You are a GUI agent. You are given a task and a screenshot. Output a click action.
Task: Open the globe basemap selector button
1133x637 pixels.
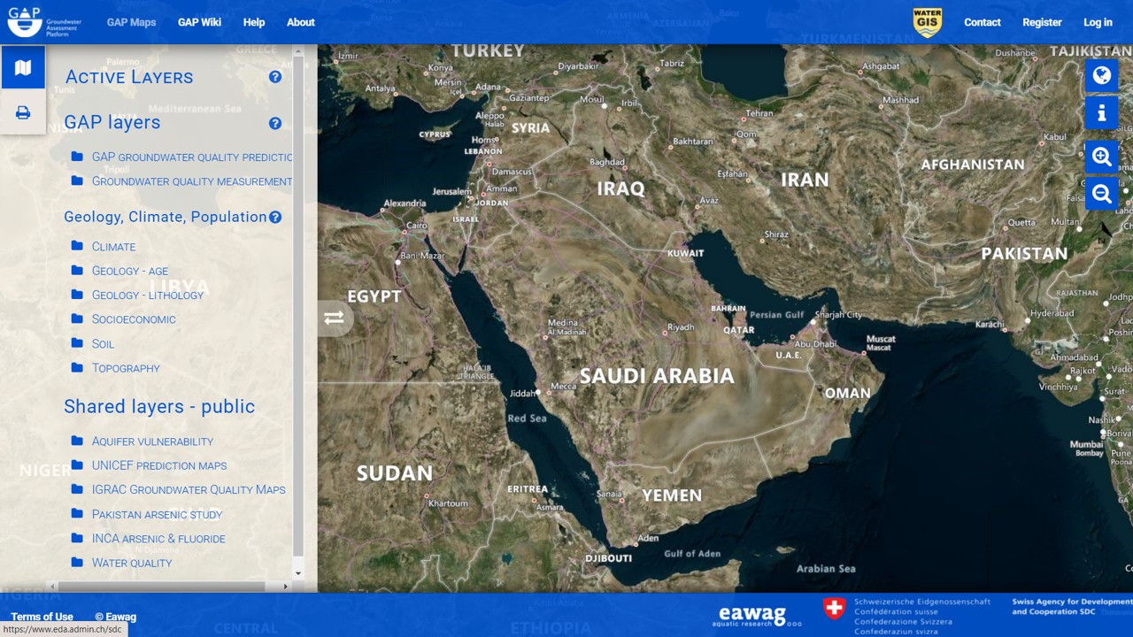click(1101, 75)
